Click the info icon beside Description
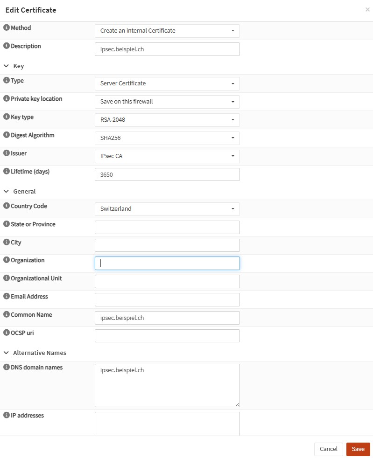This screenshot has width=373, height=458. [7, 46]
